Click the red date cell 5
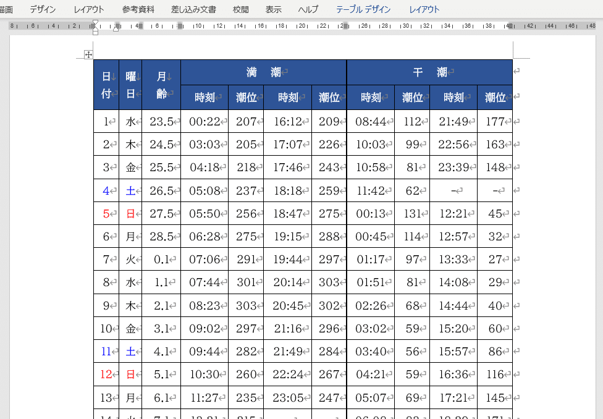Screen dimensions: 603x419 (x=106, y=214)
